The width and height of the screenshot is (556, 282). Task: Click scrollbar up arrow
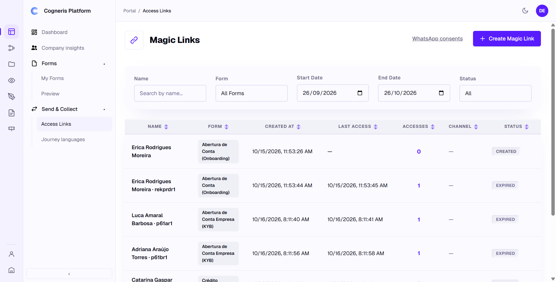coord(553,25)
